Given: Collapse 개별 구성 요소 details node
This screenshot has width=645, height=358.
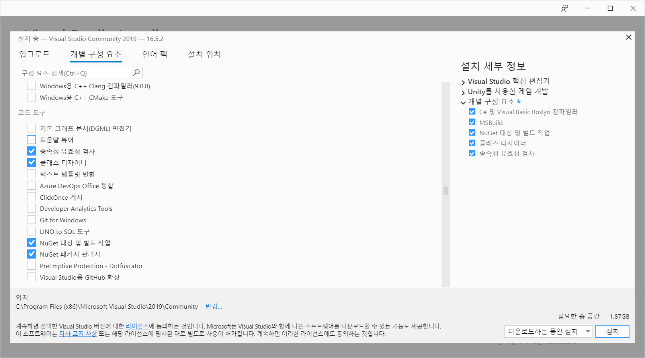Looking at the screenshot, I should 463,103.
